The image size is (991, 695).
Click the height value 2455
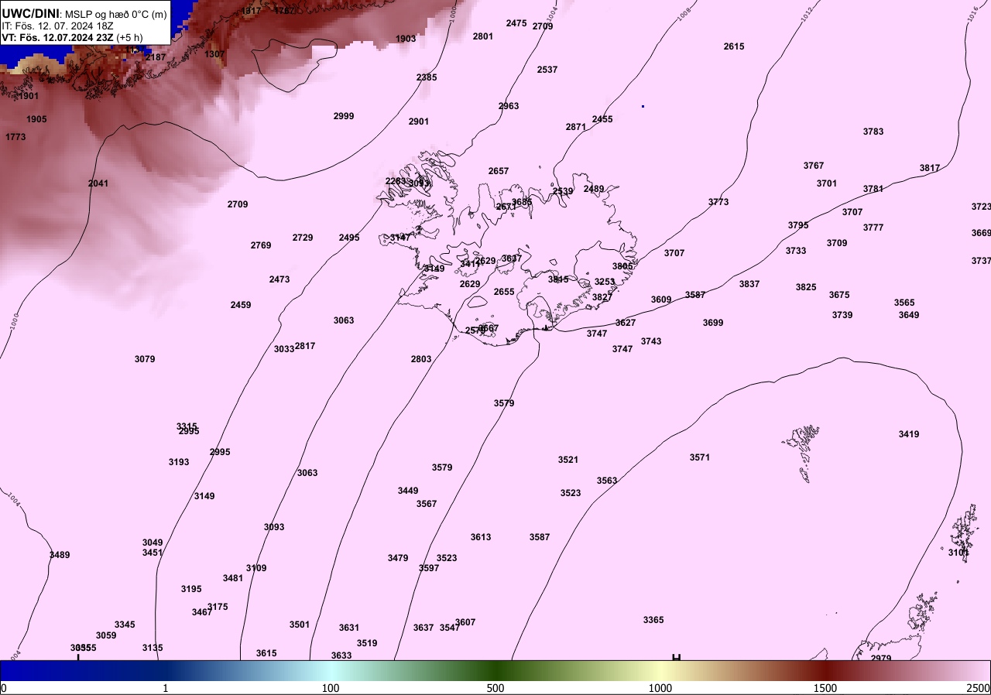pos(602,119)
